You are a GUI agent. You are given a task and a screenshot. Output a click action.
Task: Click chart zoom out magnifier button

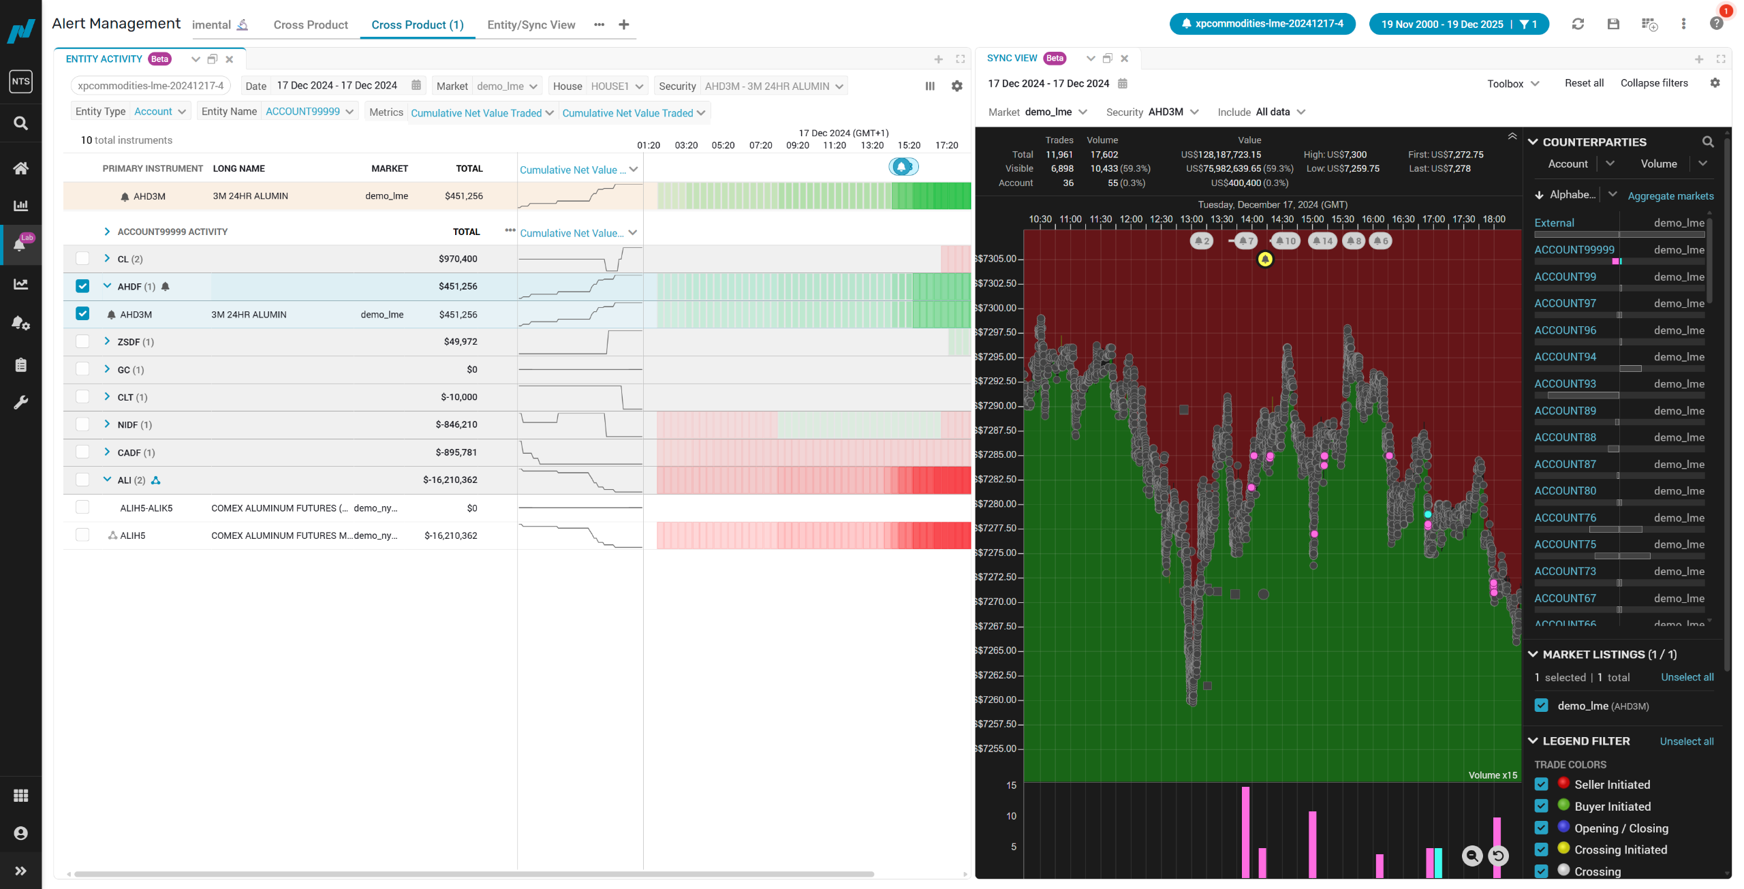pyautogui.click(x=1472, y=856)
